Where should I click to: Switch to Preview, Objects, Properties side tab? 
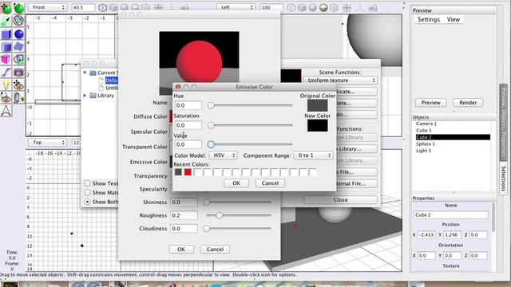tap(503, 122)
